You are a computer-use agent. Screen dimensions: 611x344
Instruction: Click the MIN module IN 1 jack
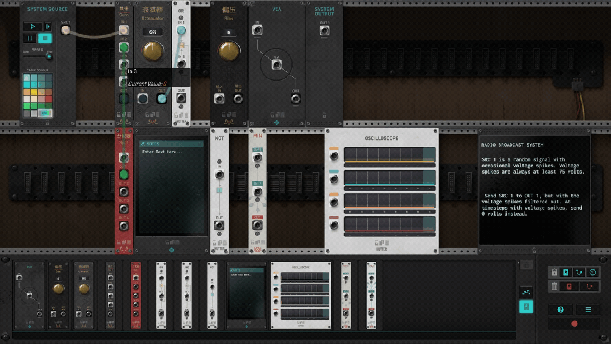coord(257,158)
